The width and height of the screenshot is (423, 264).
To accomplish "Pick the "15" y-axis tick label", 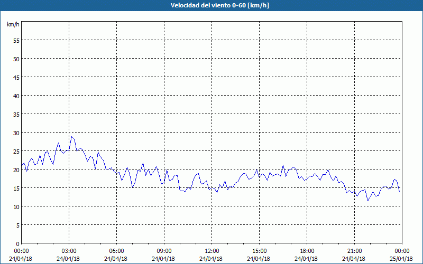I will [x=16, y=188].
